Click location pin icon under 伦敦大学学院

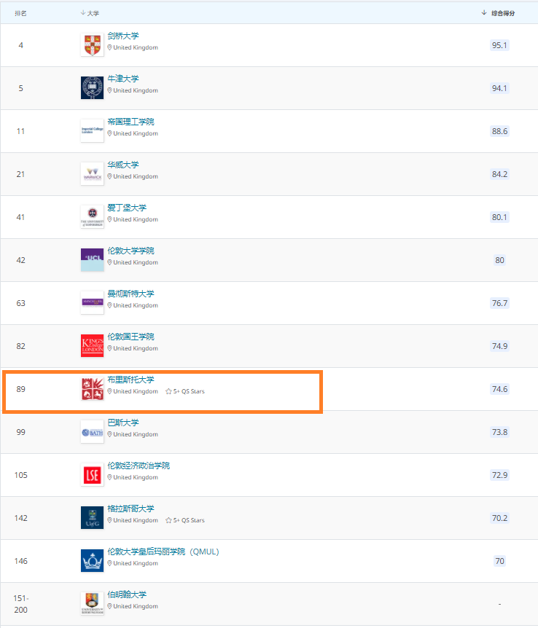click(109, 262)
